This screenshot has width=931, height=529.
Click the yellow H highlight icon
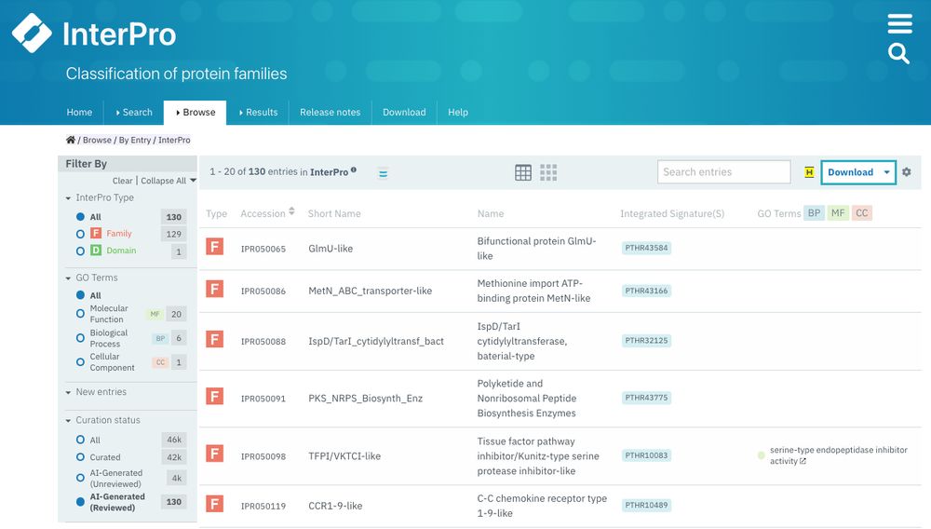[x=809, y=172]
